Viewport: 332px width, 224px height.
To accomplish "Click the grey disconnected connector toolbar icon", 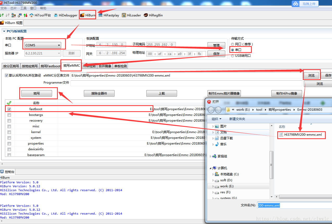I will pos(8,15).
